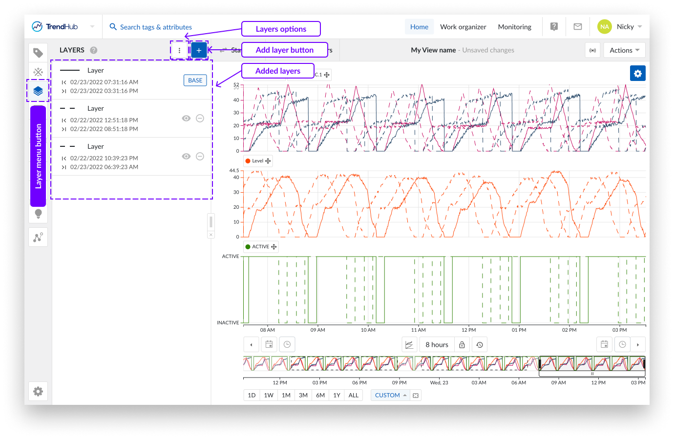Select the 1W time range button
674x439 pixels.
[269, 395]
